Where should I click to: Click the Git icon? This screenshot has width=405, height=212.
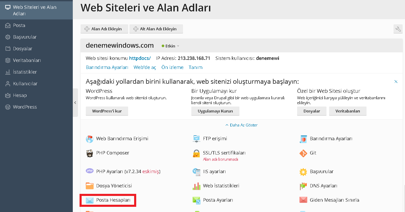point(303,153)
